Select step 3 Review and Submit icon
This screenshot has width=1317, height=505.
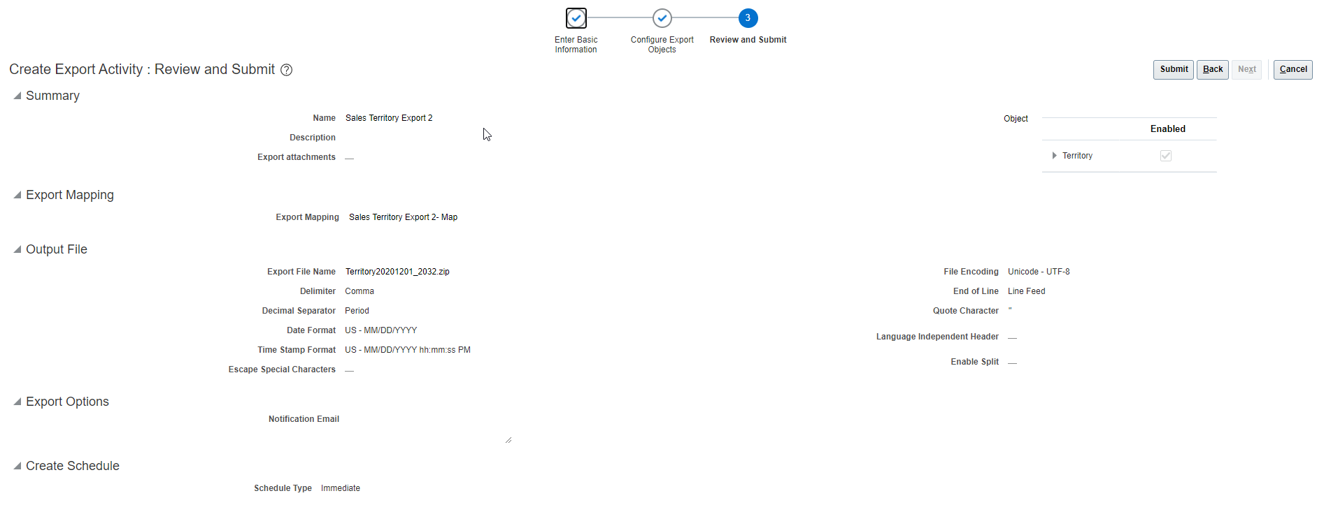point(748,17)
